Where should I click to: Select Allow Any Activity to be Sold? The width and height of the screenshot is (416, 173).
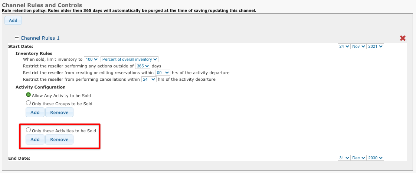(x=28, y=95)
